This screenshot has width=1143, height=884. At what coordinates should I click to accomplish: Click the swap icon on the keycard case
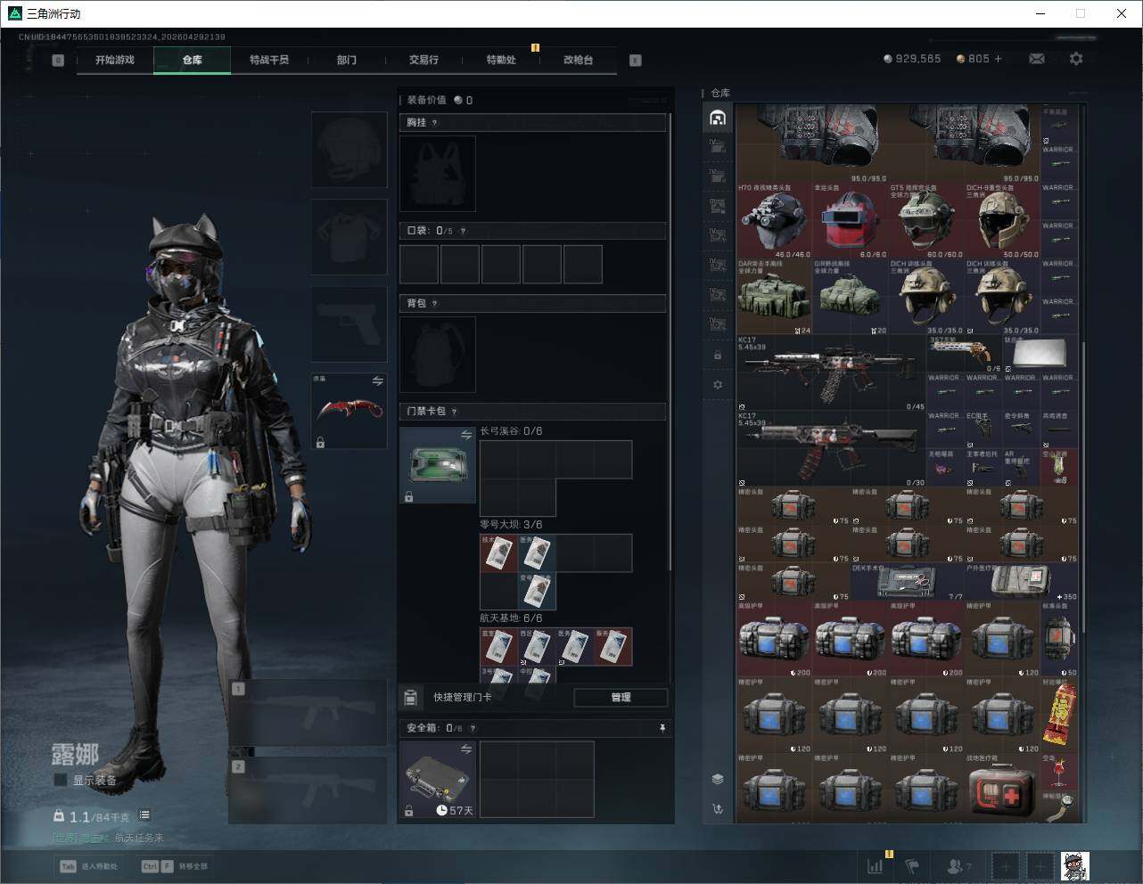pos(466,434)
